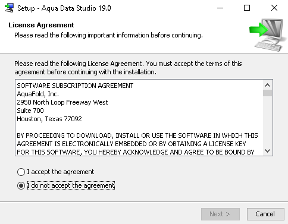288x224 pixels.
Task: Close the setup window
Action: (x=274, y=8)
